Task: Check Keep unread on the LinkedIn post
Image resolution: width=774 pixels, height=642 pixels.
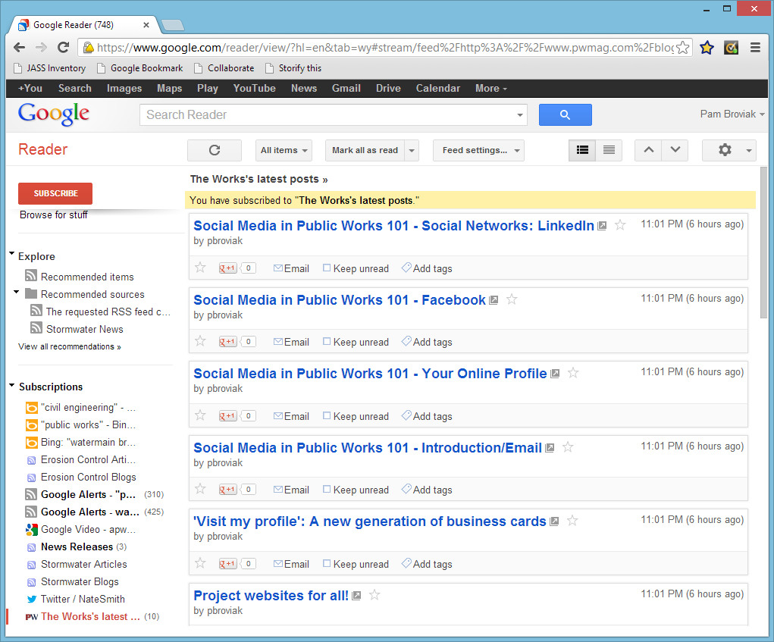Action: point(327,268)
